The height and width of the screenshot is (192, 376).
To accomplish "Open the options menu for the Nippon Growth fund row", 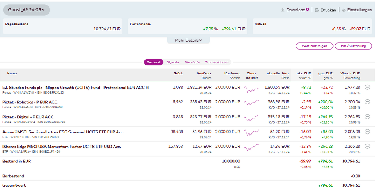I will pyautogui.click(x=367, y=87).
